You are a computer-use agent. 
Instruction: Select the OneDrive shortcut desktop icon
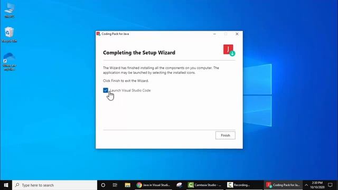[10, 61]
